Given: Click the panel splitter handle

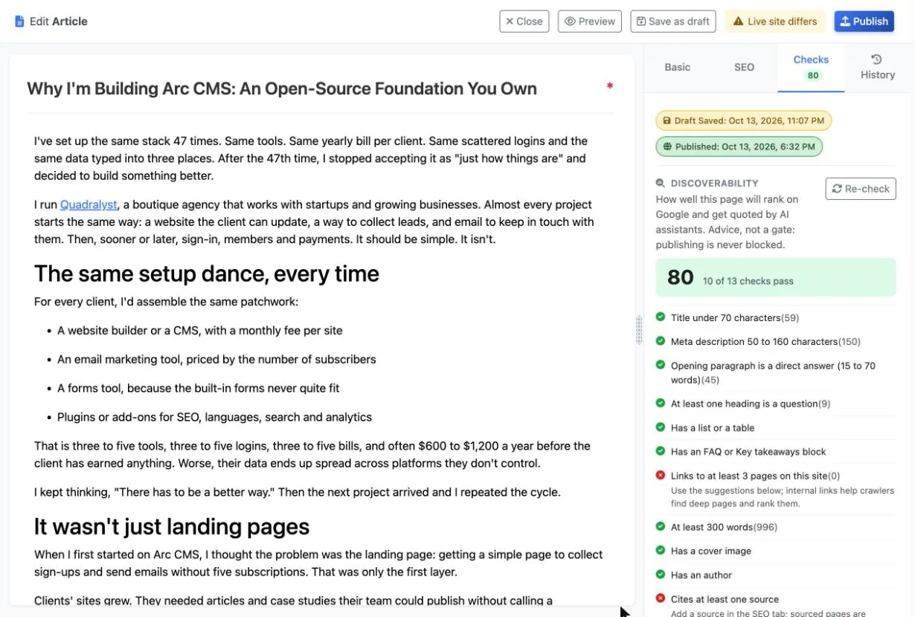Looking at the screenshot, I should (x=638, y=330).
